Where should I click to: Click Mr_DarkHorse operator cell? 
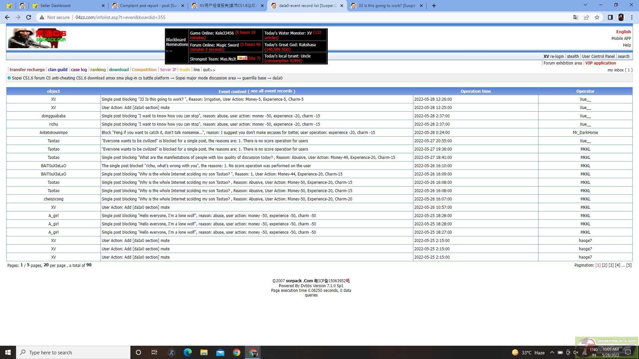[x=585, y=133]
